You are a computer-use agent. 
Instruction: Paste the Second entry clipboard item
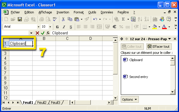(x=139, y=77)
